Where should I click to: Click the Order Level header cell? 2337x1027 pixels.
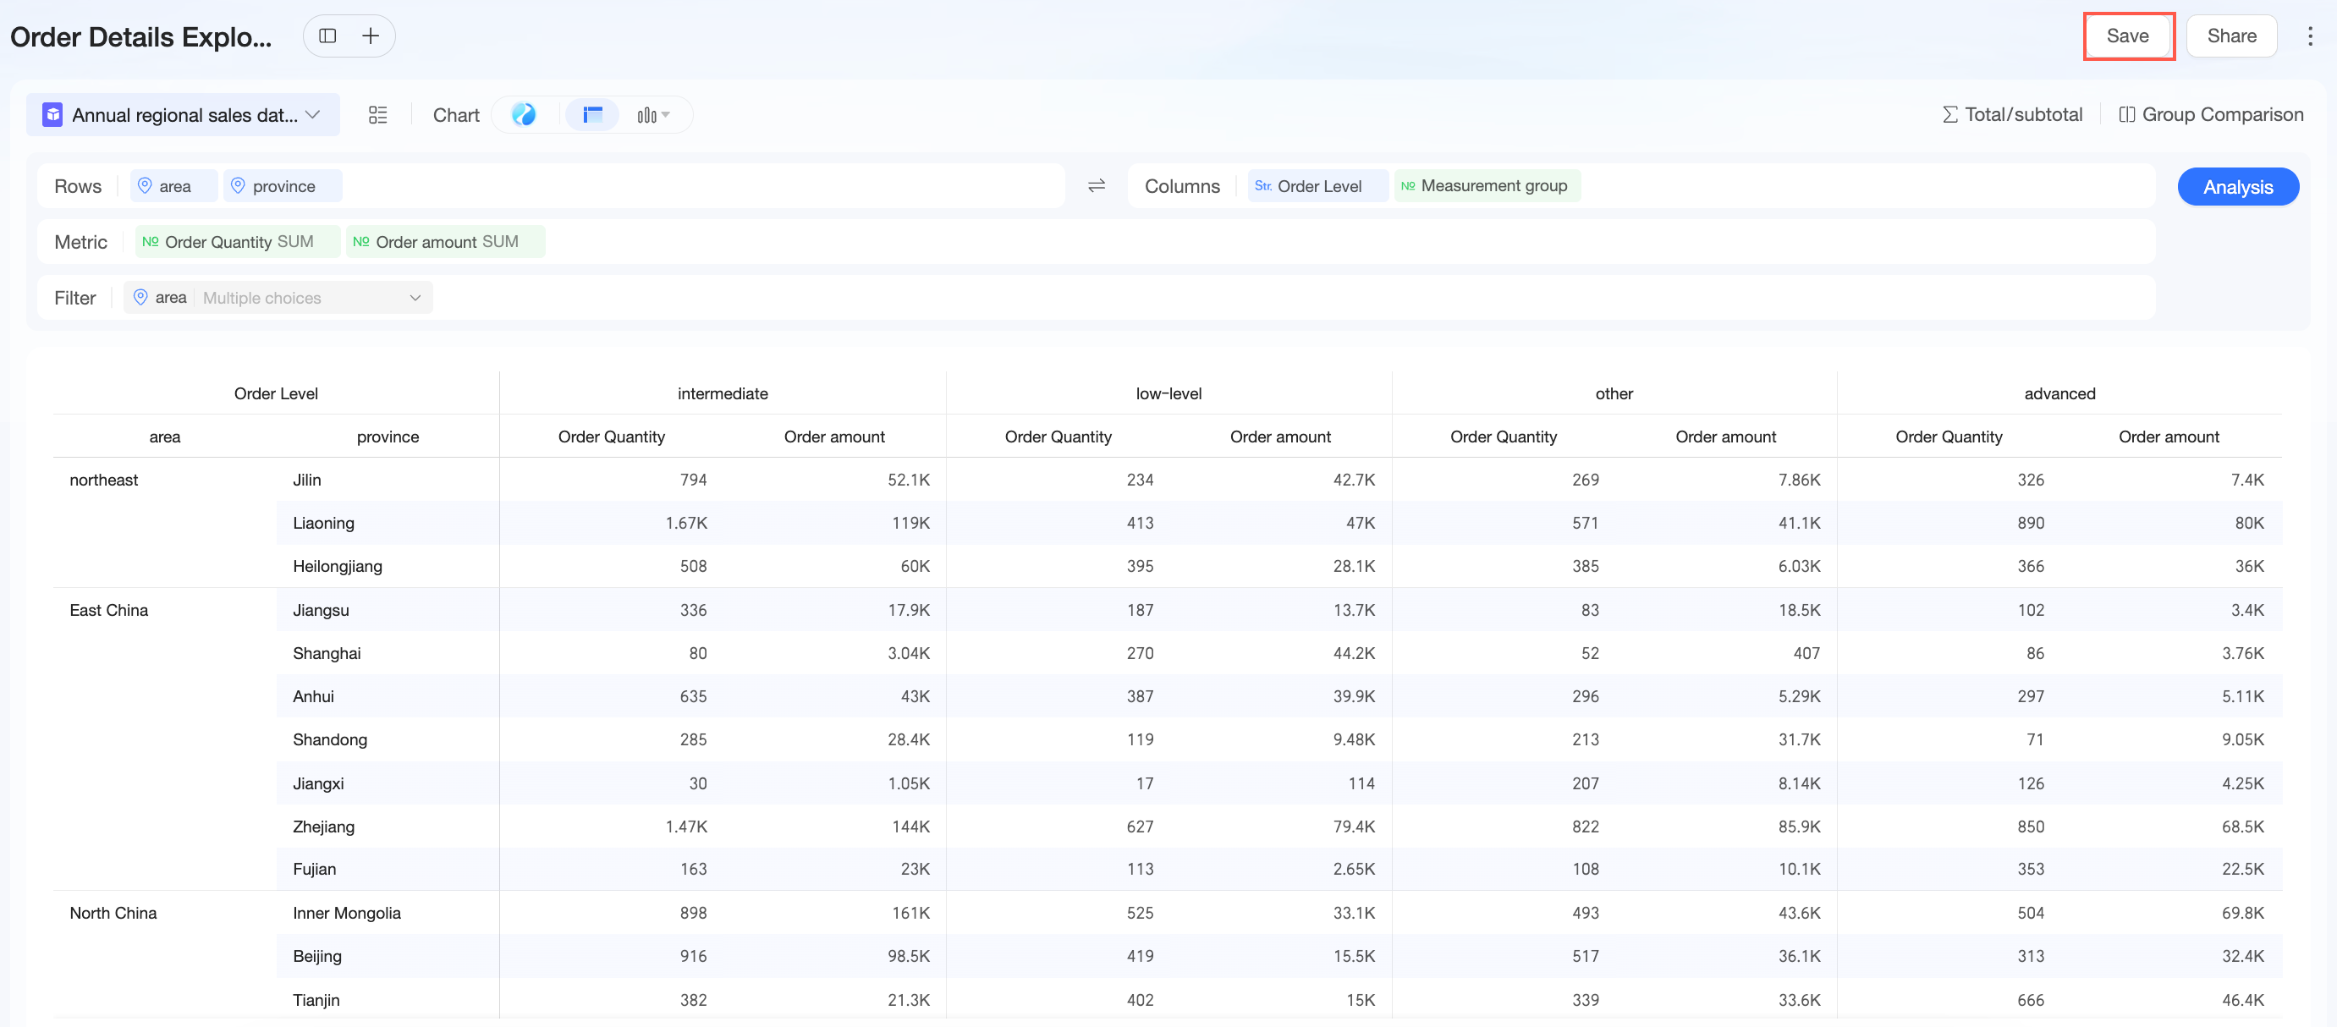pyautogui.click(x=276, y=393)
